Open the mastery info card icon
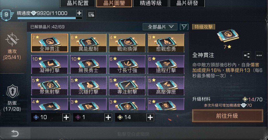 pos(91,15)
